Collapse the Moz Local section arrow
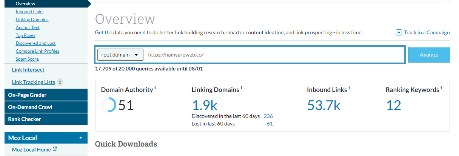Screen dimensions: 459x156 pyautogui.click(x=81, y=138)
